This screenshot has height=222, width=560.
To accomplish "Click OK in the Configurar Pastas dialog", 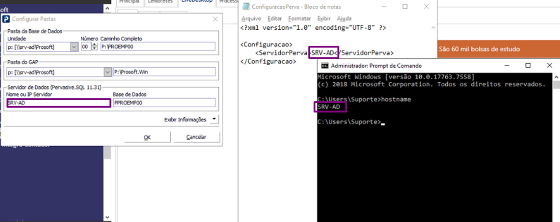I will coord(147,137).
